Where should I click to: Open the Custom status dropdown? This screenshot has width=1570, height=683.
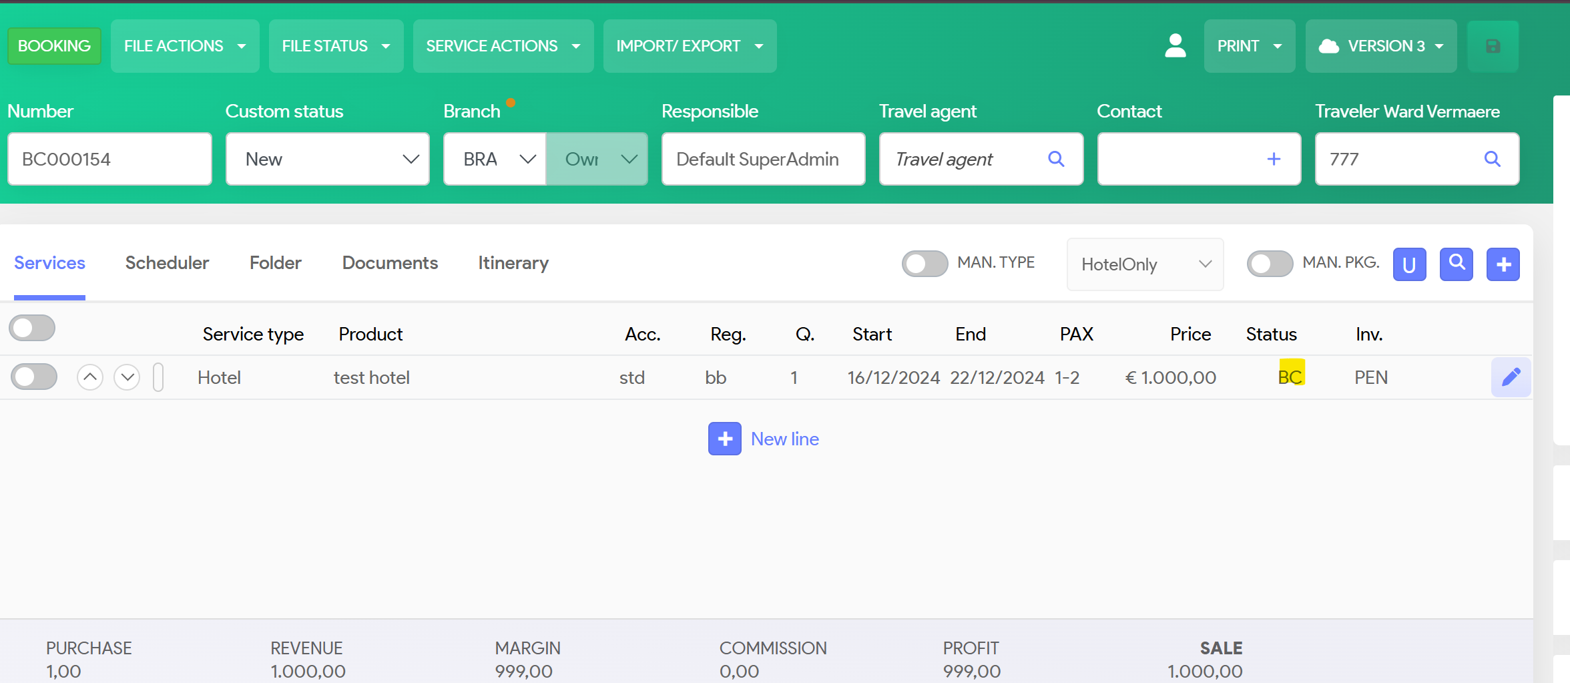click(x=327, y=159)
